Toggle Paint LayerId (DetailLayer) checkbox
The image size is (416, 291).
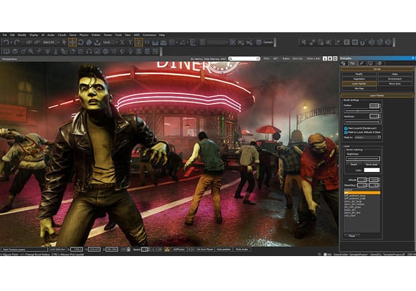click(x=346, y=128)
